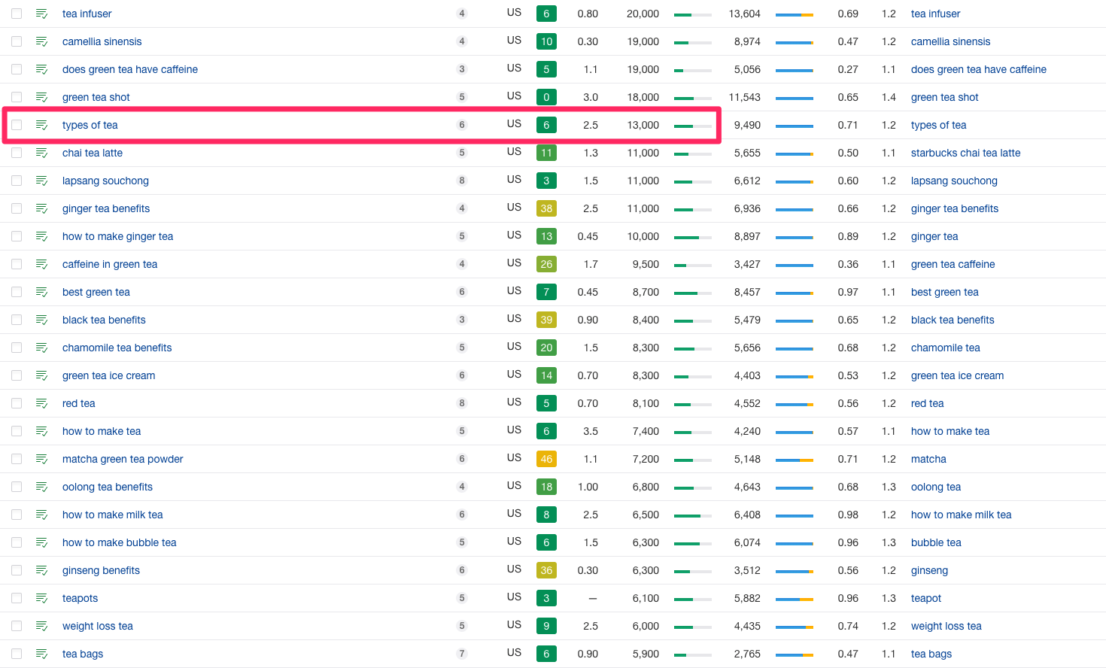The width and height of the screenshot is (1106, 668).
Task: Open the 'chai tea latte' keyword
Action: [x=93, y=153]
